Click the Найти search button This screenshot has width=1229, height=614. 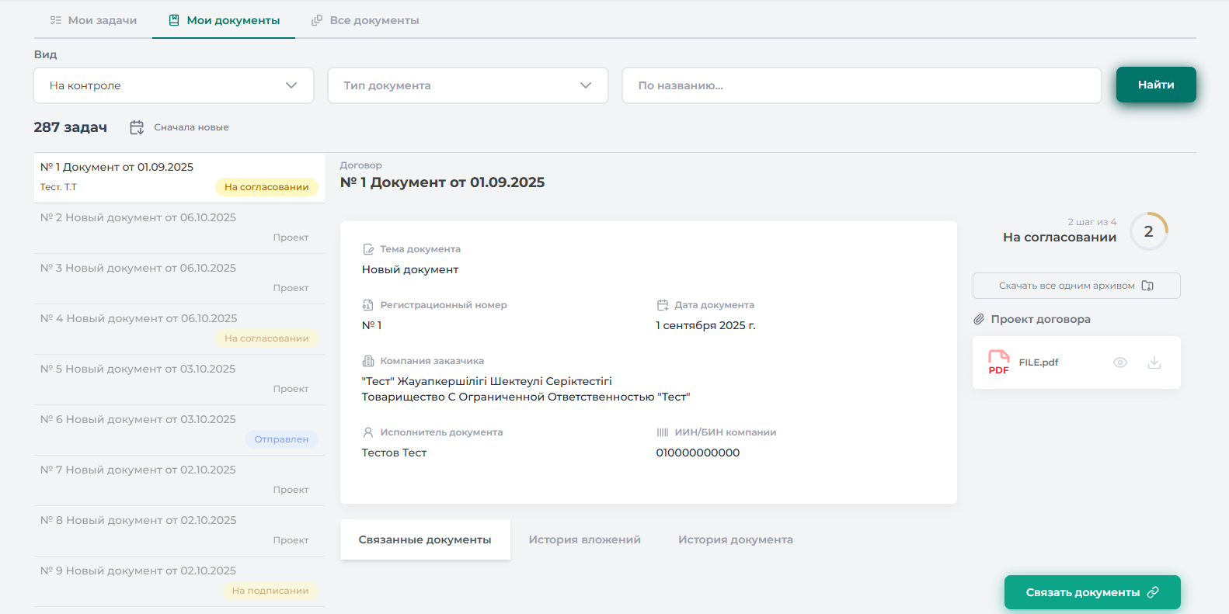coord(1155,85)
